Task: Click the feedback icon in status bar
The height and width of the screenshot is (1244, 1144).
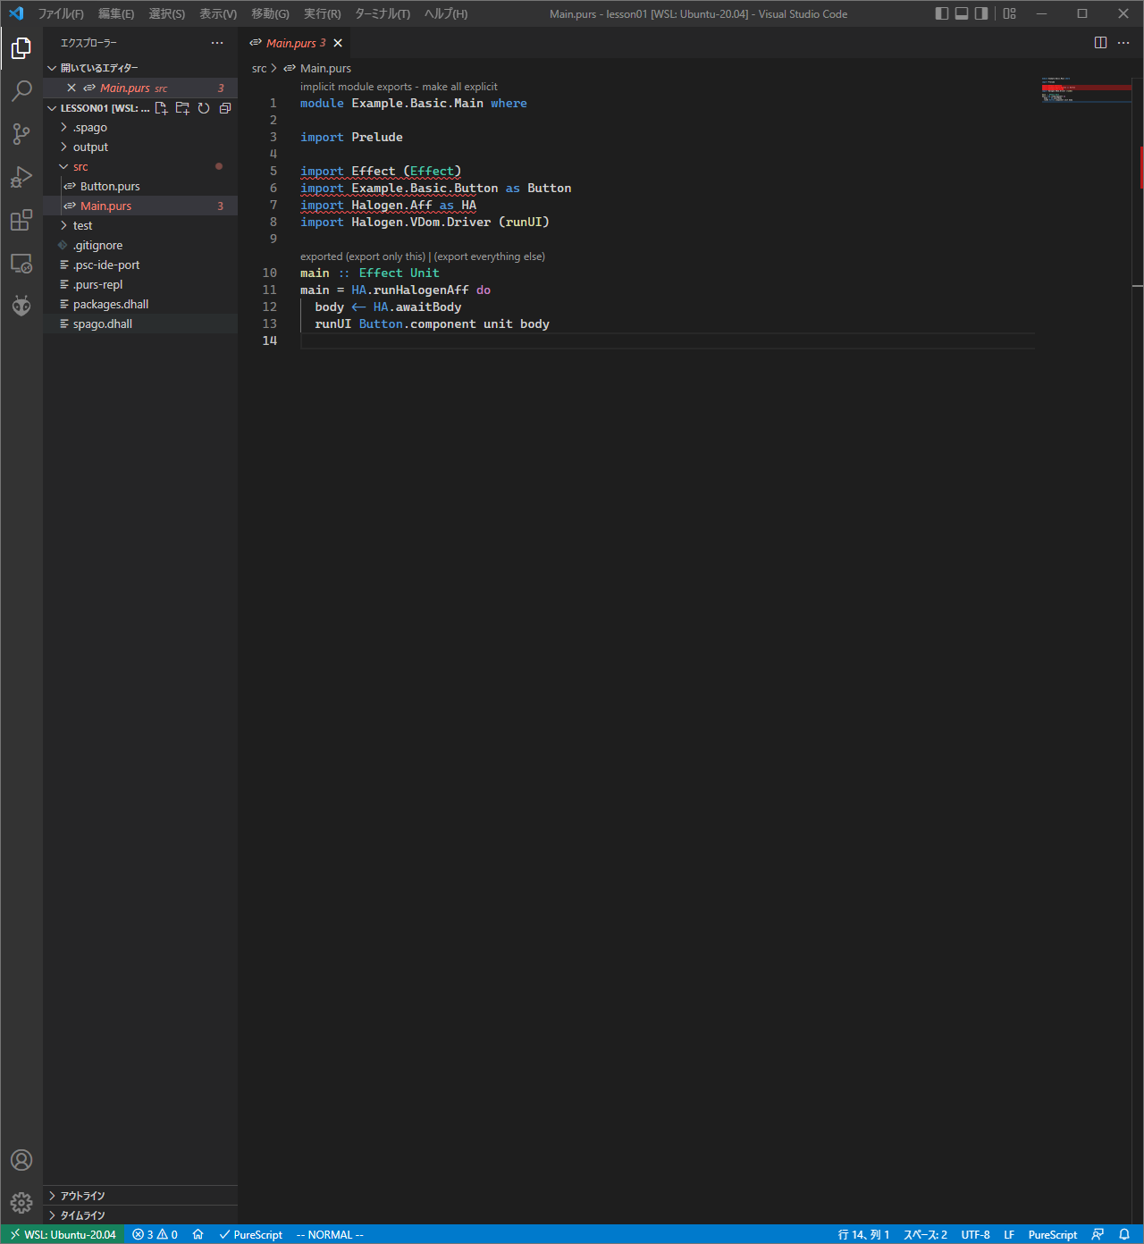Action: (x=1098, y=1234)
